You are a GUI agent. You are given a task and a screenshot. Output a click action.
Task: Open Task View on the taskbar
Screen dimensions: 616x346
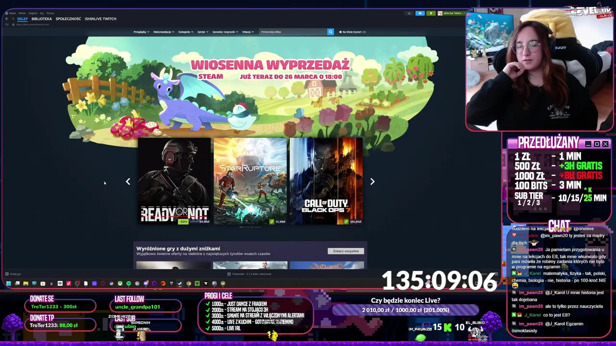(x=17, y=284)
